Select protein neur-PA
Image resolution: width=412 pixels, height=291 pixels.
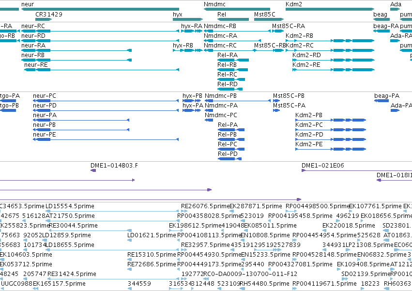45,115
